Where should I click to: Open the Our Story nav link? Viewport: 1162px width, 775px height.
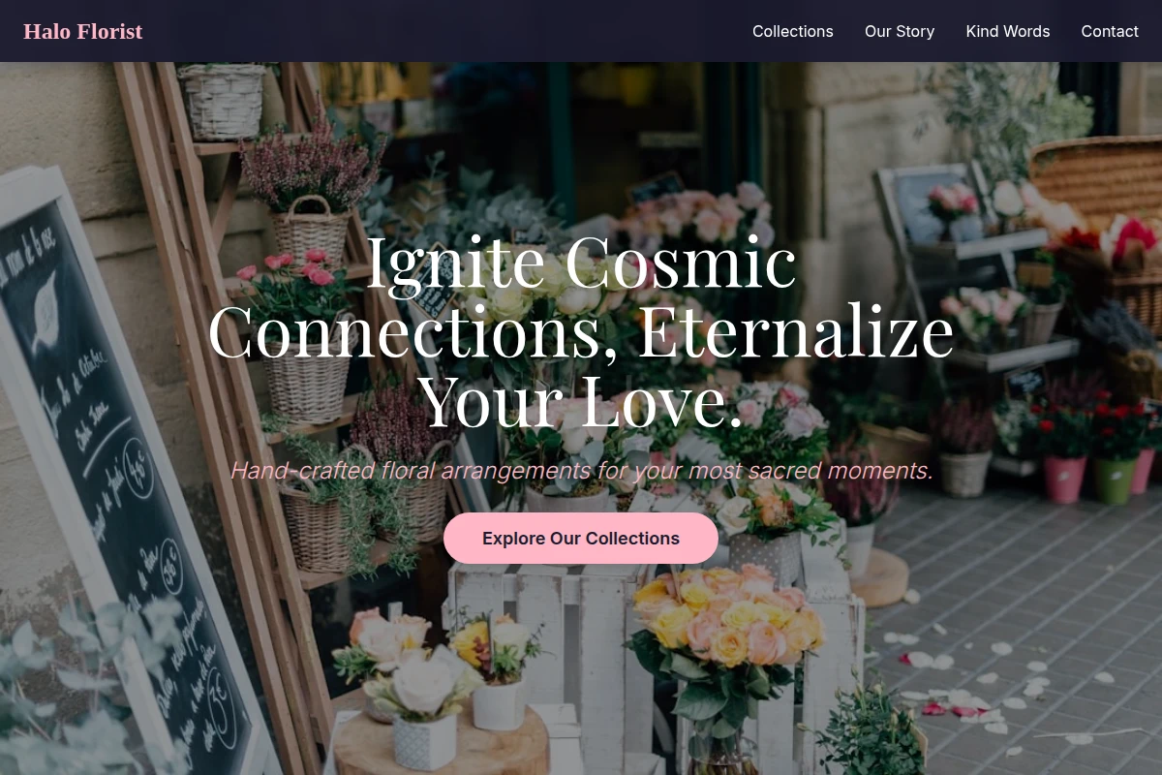coord(899,31)
